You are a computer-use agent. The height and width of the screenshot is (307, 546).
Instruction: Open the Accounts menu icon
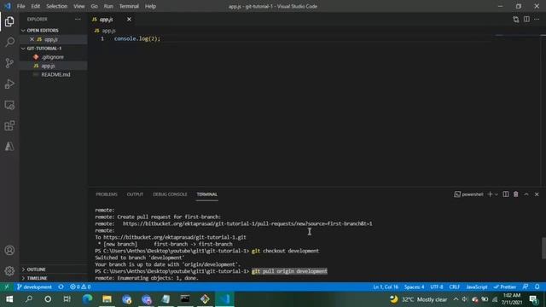9,250
